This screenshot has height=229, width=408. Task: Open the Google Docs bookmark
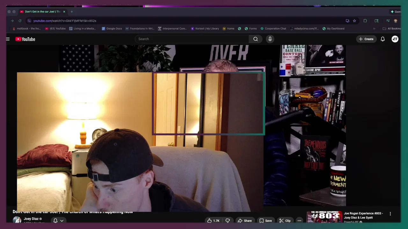(x=112, y=29)
